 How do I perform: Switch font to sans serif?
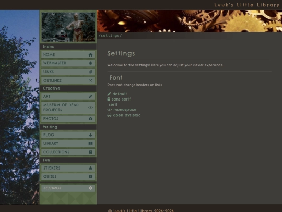click(x=119, y=99)
